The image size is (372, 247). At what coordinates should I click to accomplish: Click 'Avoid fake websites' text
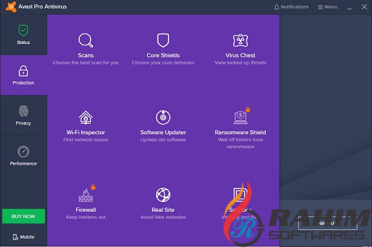[163, 217]
